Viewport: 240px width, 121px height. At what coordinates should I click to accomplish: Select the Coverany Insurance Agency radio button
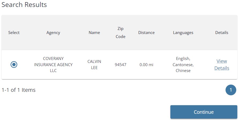point(14,65)
